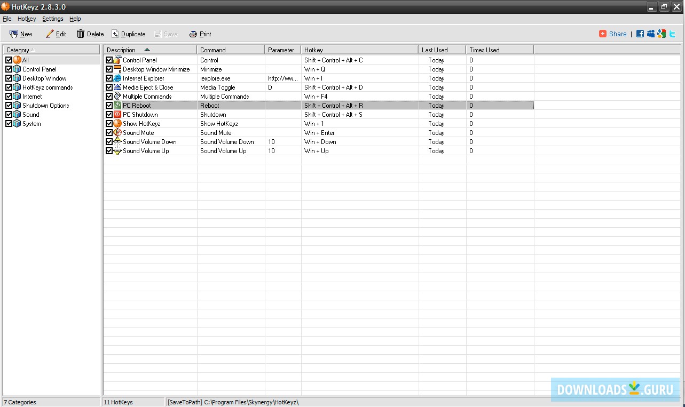Open the Share link
Viewport: 685px width, 407px height.
[613, 34]
